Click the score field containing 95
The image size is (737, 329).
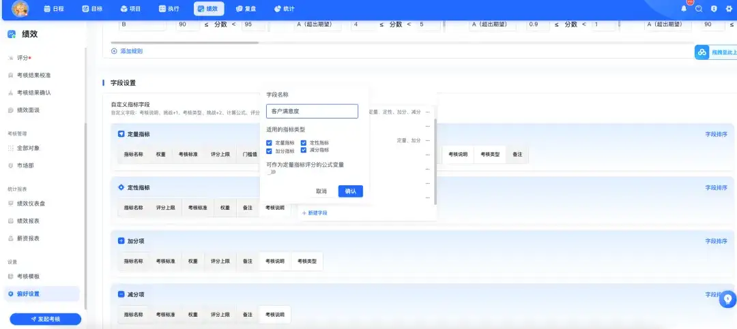coord(253,25)
